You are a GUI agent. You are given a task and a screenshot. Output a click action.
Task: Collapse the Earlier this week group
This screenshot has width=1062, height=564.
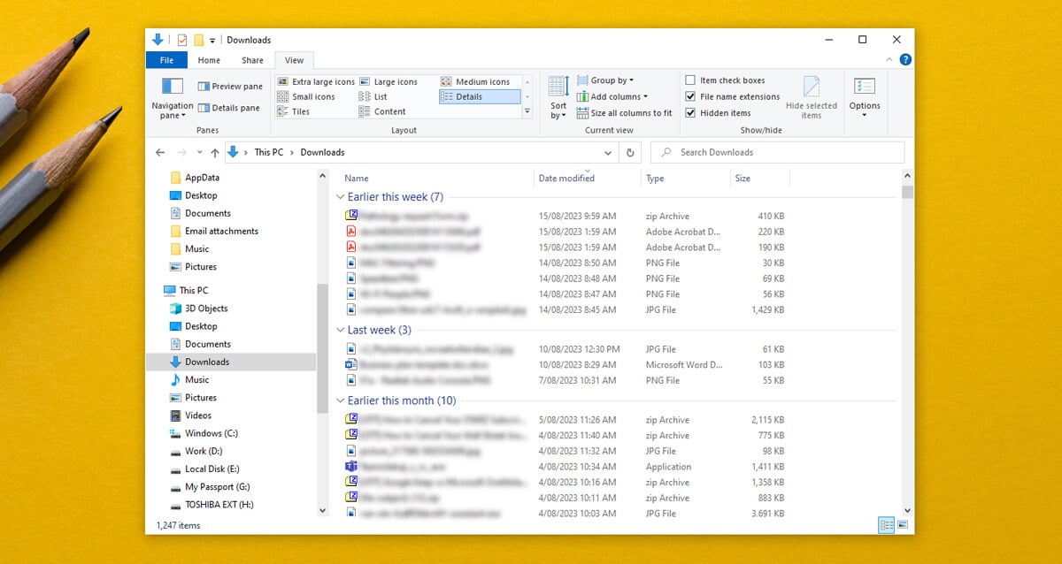341,197
